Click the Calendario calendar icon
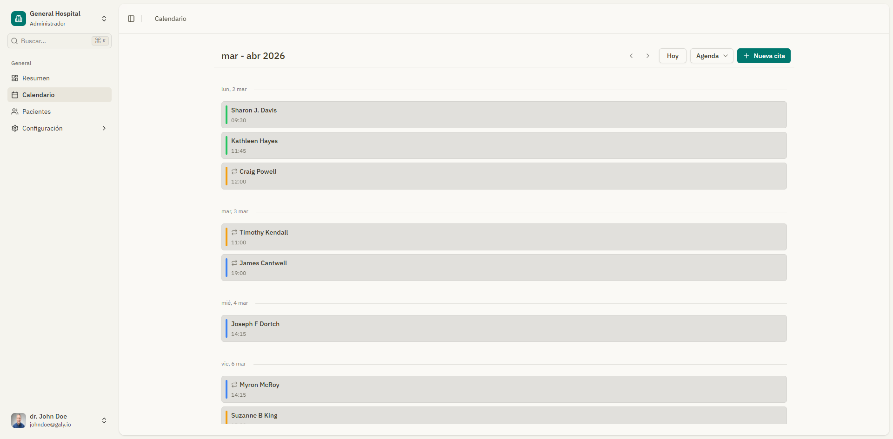The height and width of the screenshot is (439, 893). pos(14,95)
